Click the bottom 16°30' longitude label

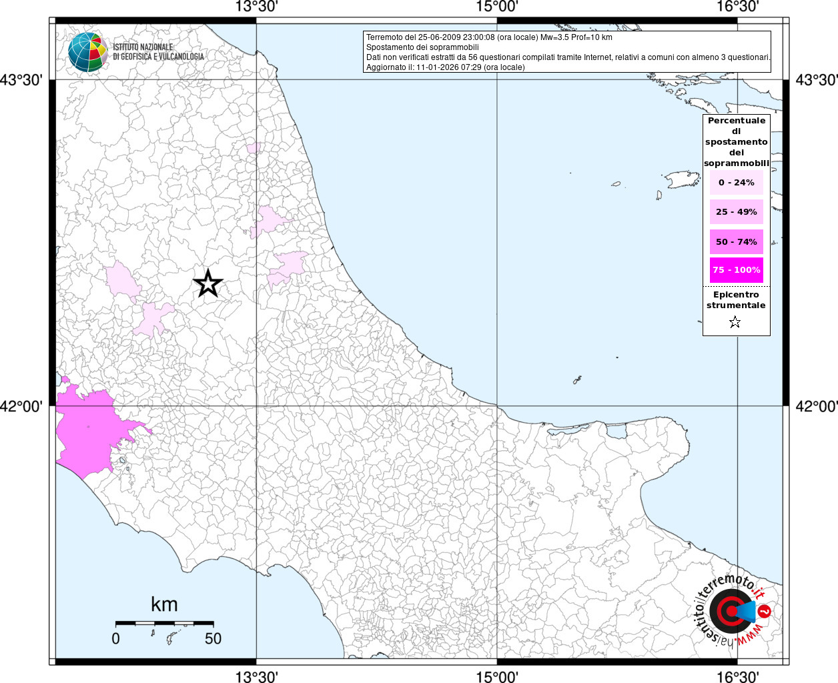[x=738, y=676]
